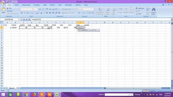The height and width of the screenshot is (97, 173).
Task: Open the font name dropdown
Action: click(32, 9)
